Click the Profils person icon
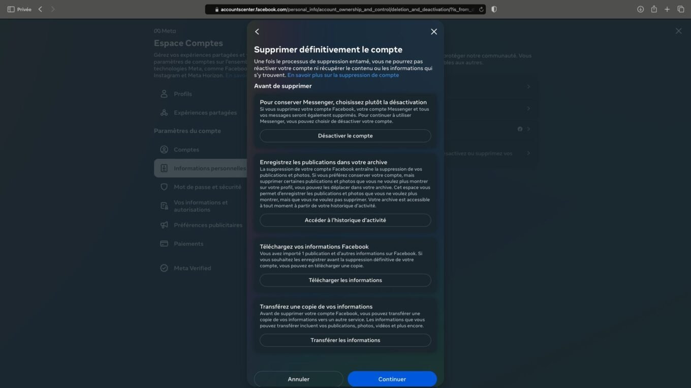This screenshot has height=388, width=691. (x=164, y=94)
